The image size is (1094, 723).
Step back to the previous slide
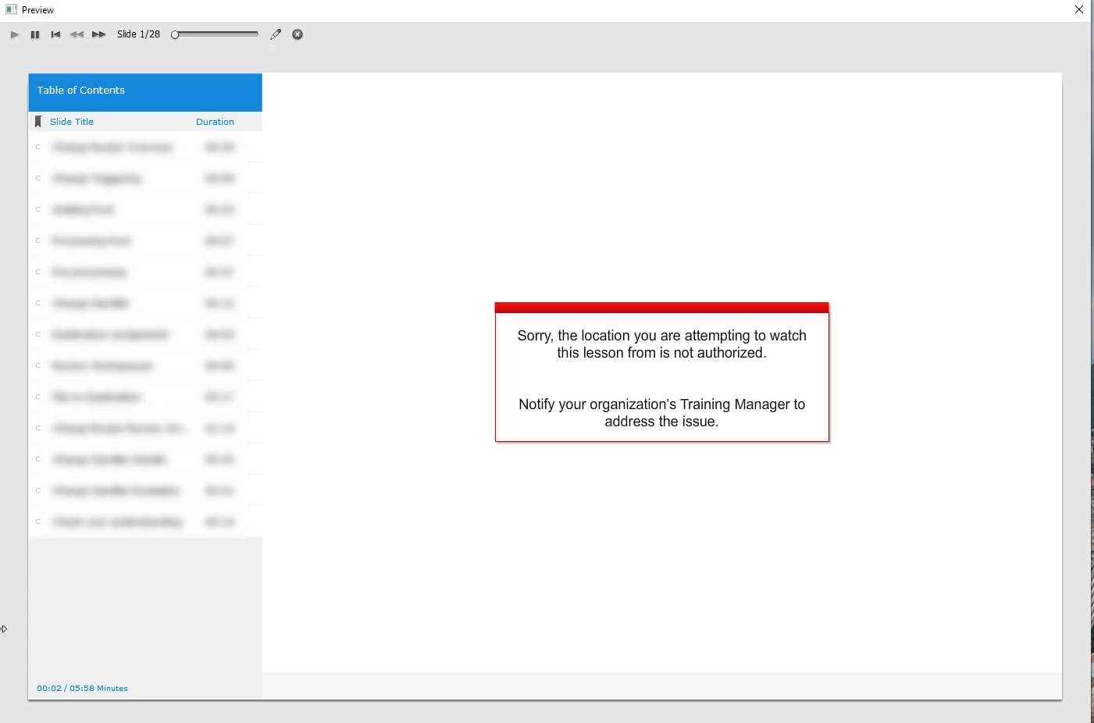tap(77, 34)
